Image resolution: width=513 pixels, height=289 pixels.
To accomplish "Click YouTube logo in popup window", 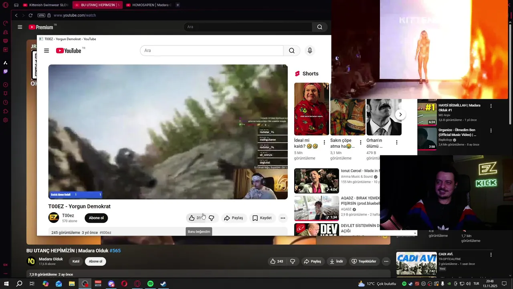I will [69, 51].
